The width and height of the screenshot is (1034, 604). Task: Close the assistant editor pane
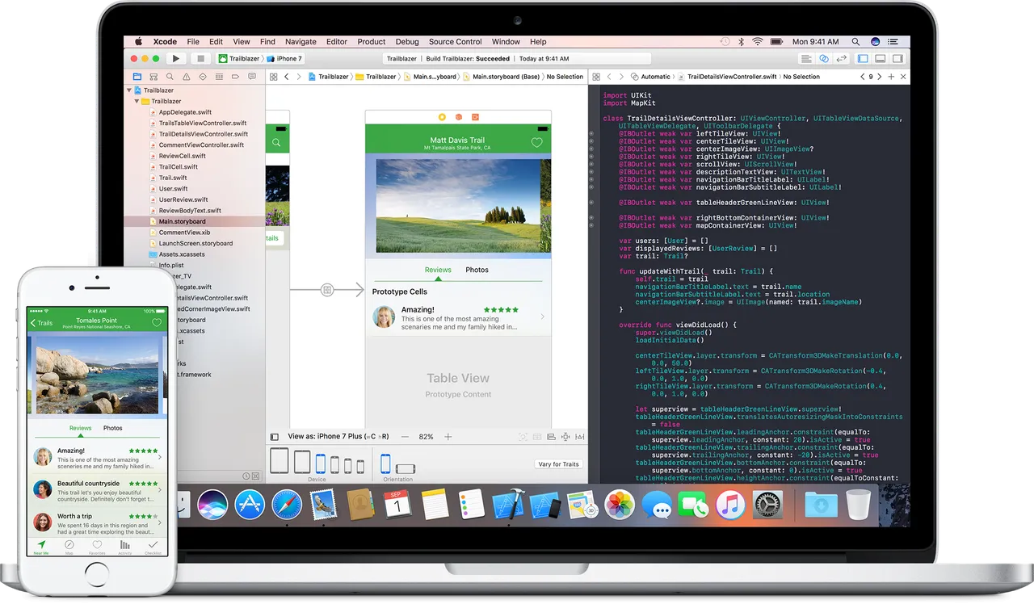pos(903,77)
